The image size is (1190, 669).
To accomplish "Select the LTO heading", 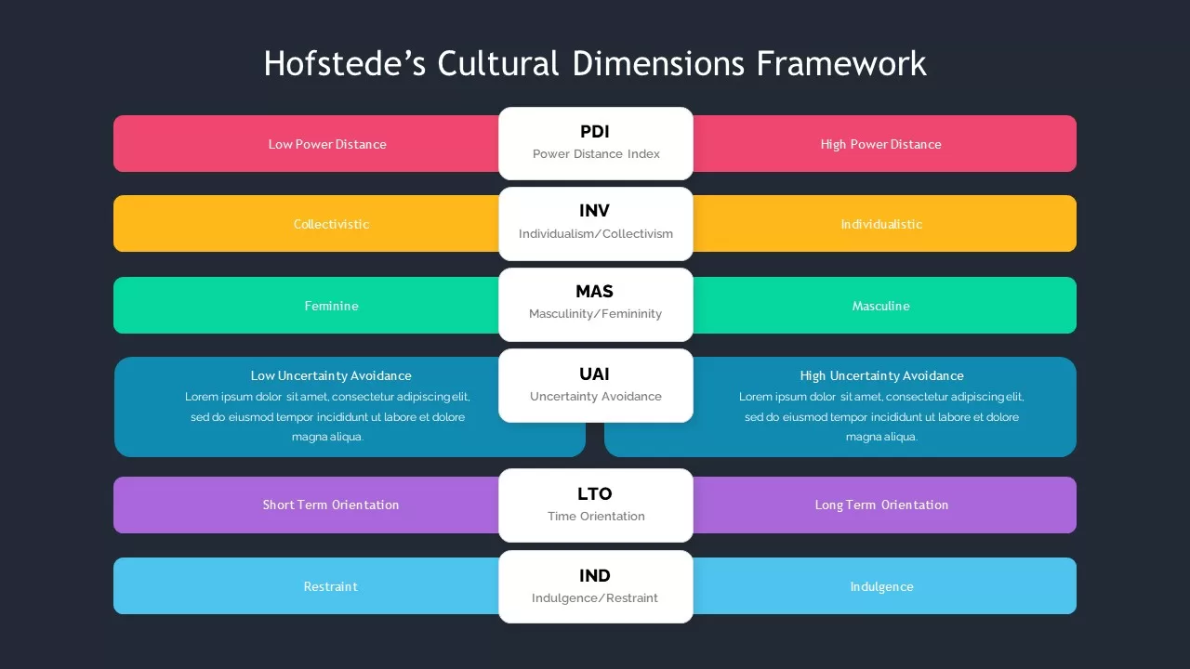I will (595, 494).
